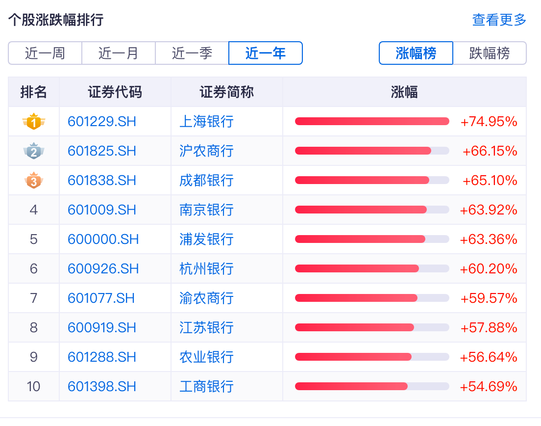Open 南京银行 stock page

206,210
